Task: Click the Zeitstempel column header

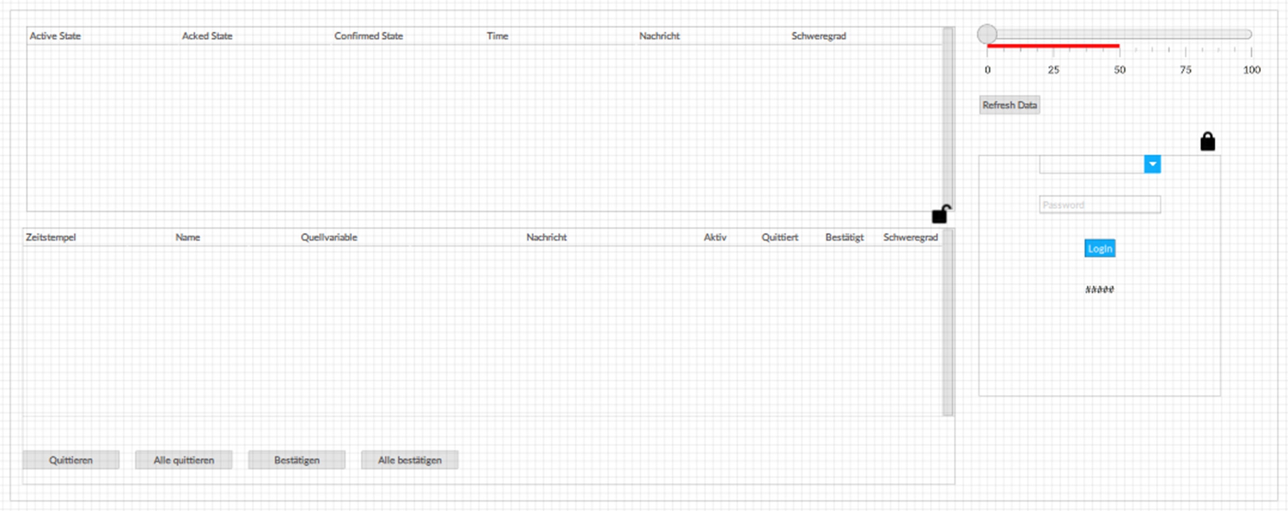Action: coord(51,237)
